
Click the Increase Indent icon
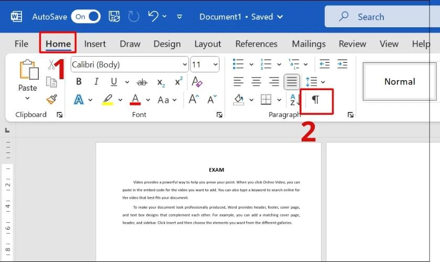pyautogui.click(x=343, y=64)
